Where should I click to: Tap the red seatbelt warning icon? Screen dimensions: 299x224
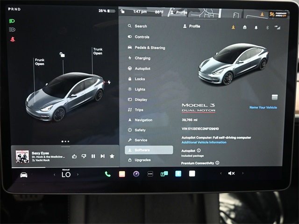point(13,39)
